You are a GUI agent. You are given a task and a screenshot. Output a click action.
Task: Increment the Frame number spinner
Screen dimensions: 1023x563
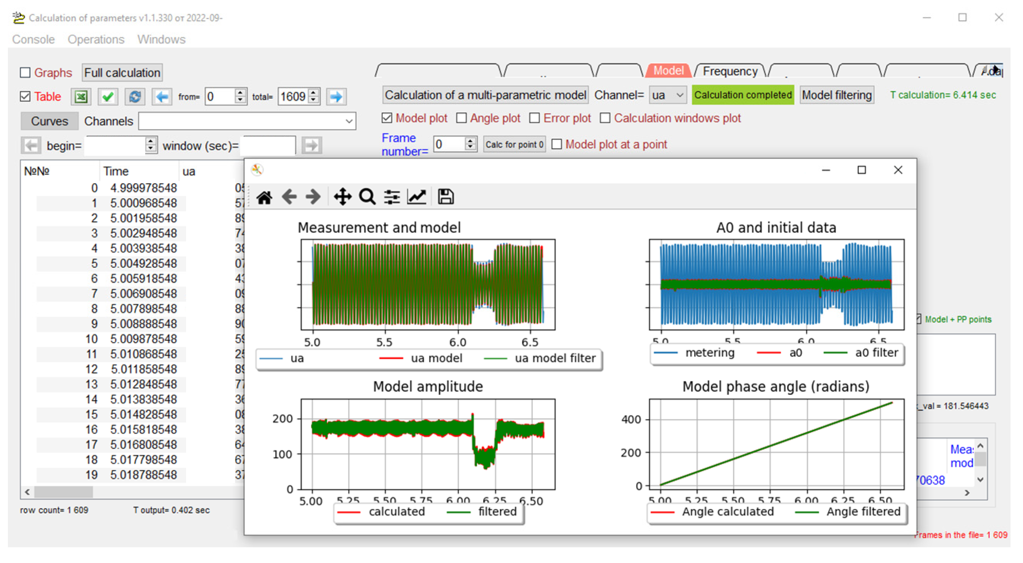pyautogui.click(x=470, y=141)
